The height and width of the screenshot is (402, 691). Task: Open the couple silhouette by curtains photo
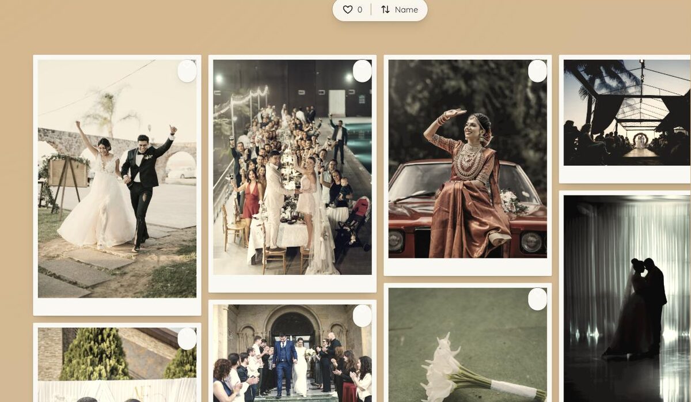coord(627,298)
